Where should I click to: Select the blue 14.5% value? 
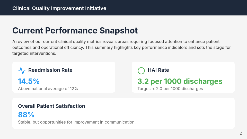pos(29,81)
